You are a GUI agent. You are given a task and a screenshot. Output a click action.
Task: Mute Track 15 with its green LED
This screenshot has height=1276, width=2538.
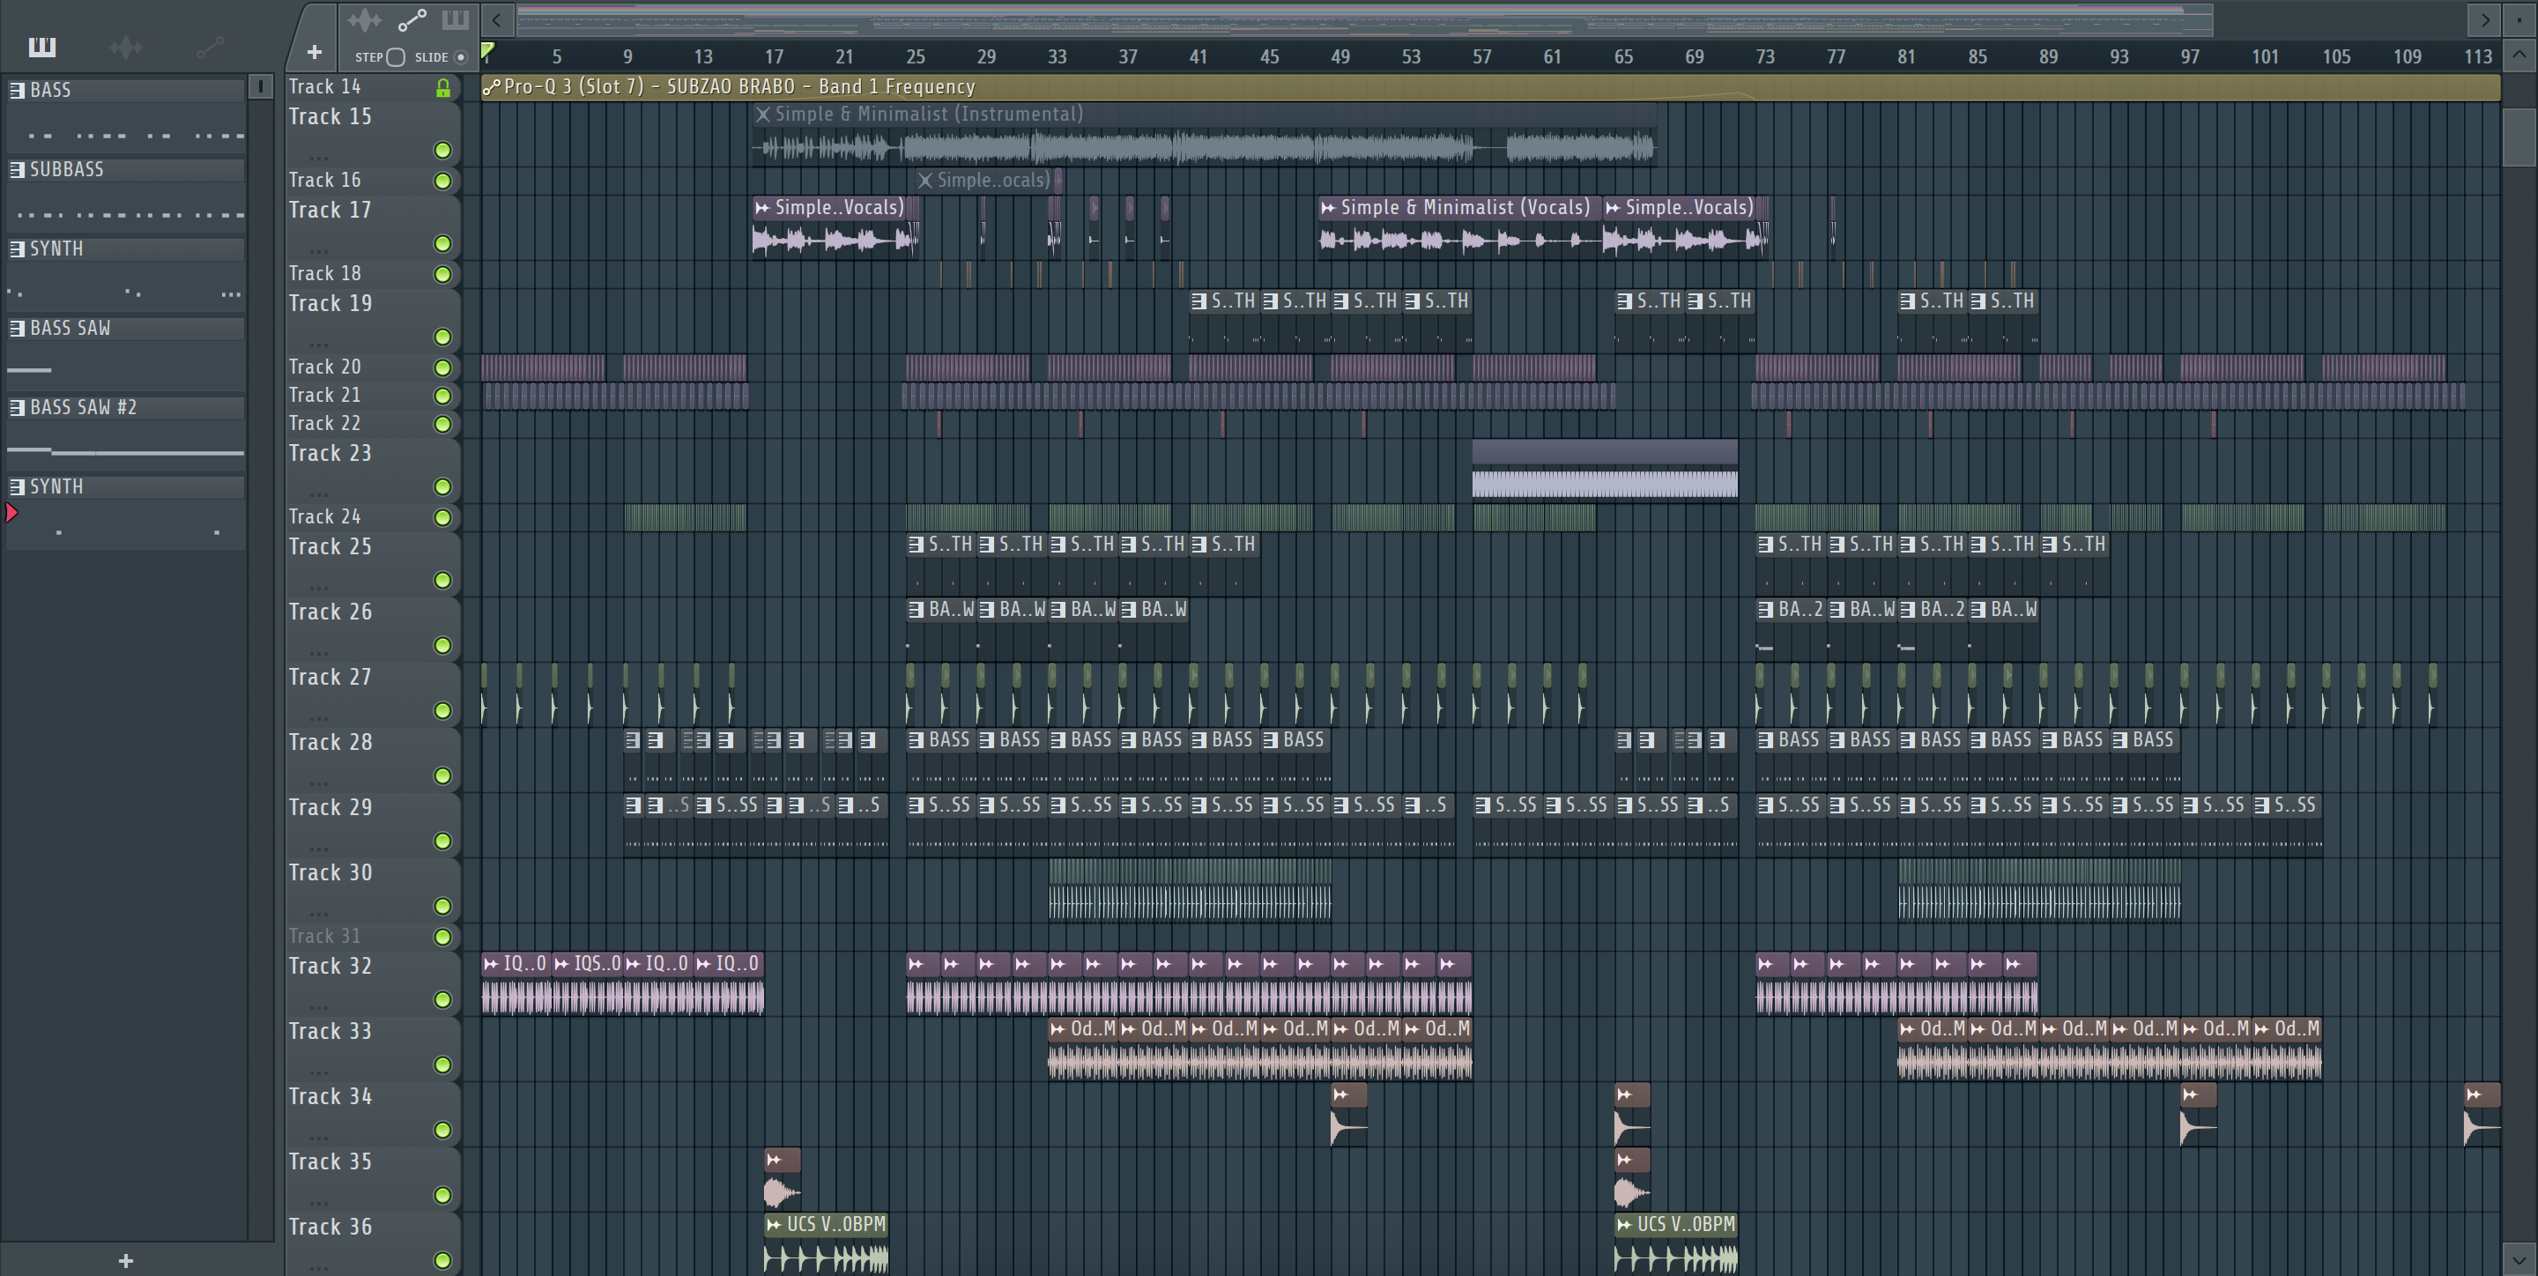click(443, 150)
